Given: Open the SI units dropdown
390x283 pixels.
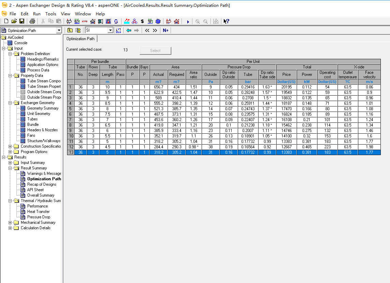Looking at the screenshot, I should pos(110,30).
